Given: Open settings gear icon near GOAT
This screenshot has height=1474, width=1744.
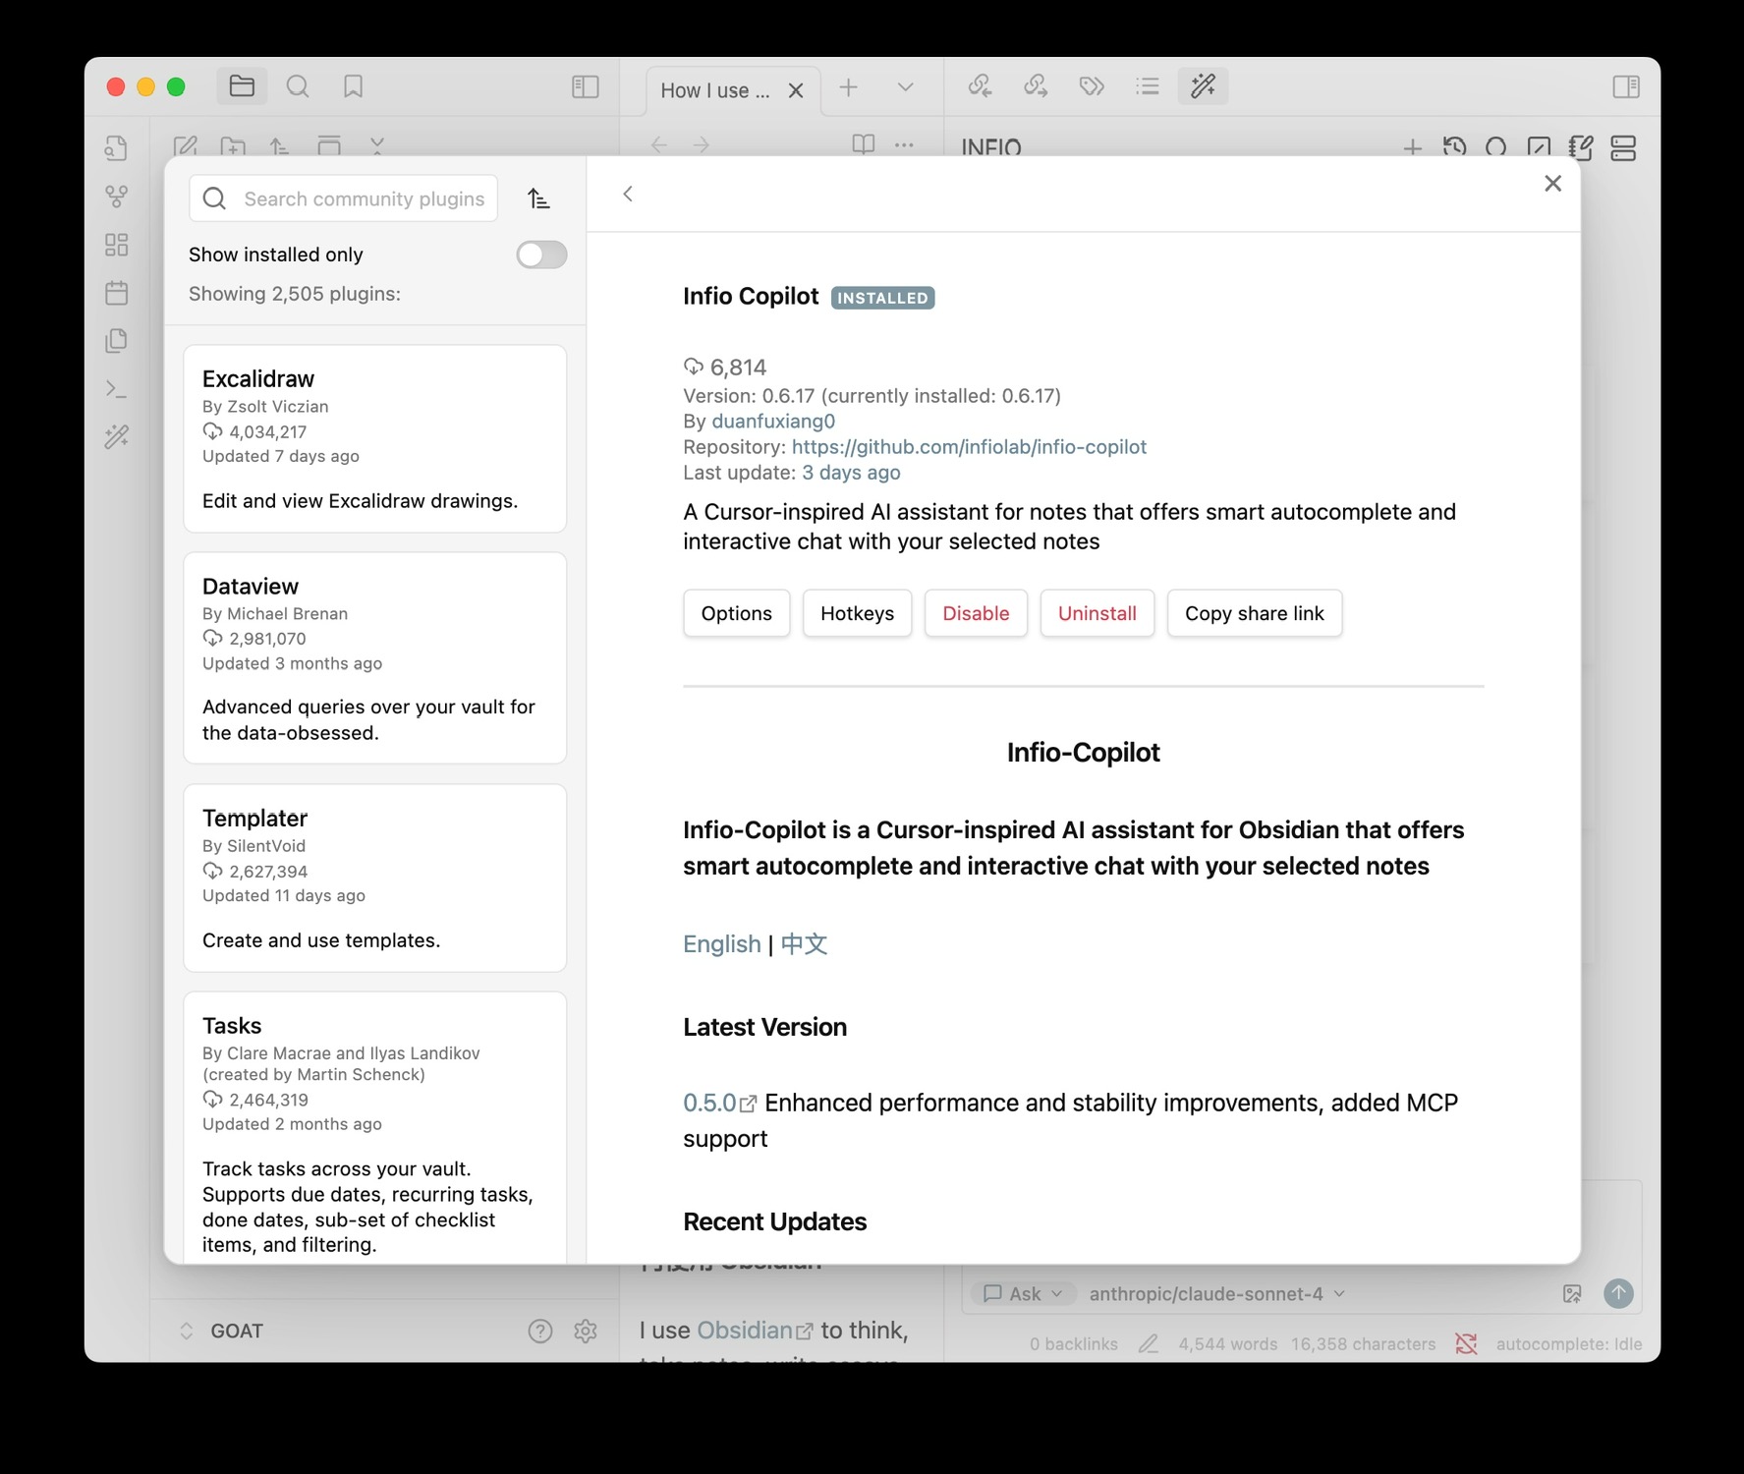Looking at the screenshot, I should (586, 1331).
